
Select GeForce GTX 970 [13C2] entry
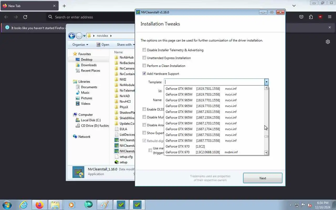pyautogui.click(x=214, y=146)
